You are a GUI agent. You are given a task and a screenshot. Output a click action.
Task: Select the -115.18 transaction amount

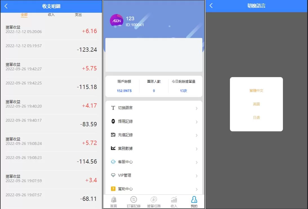pos(87,87)
